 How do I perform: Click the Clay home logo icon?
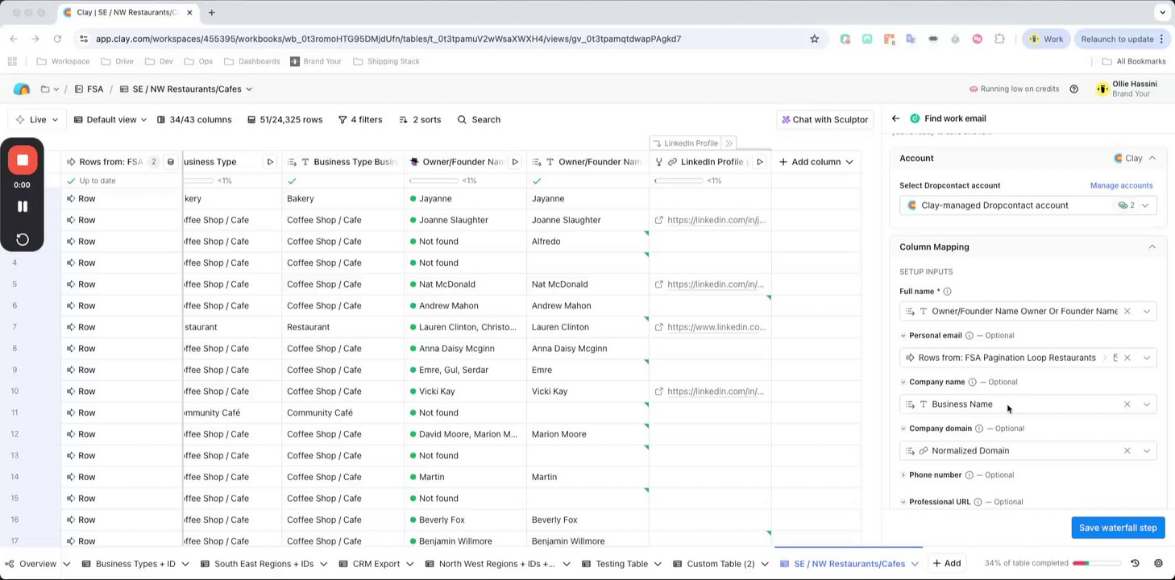click(22, 89)
